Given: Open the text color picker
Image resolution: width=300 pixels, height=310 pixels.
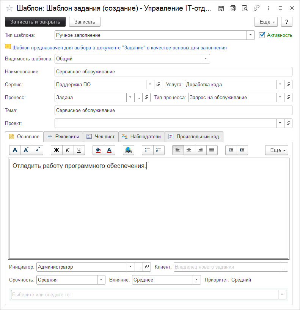Looking at the screenshot, I should tap(109, 150).
